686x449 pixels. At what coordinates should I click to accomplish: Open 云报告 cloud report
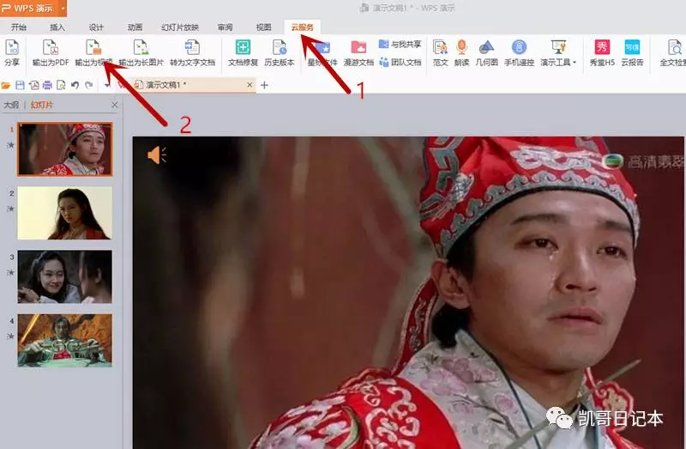pyautogui.click(x=632, y=52)
